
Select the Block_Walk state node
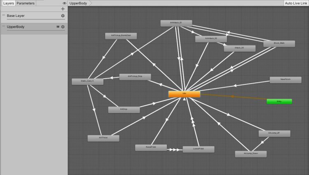tap(279, 44)
